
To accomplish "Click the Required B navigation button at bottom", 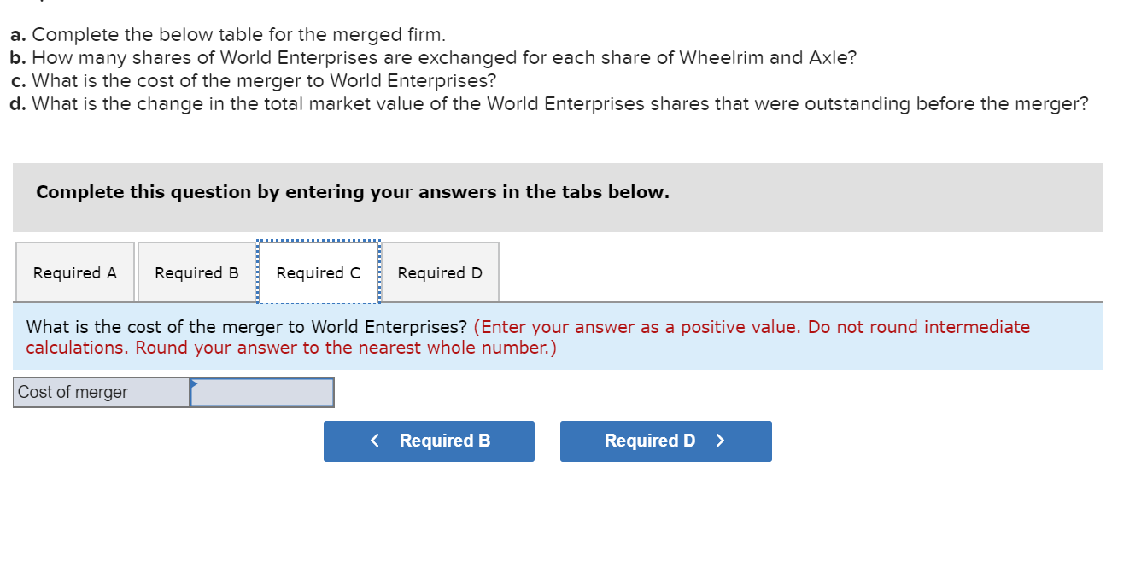I will tap(429, 441).
